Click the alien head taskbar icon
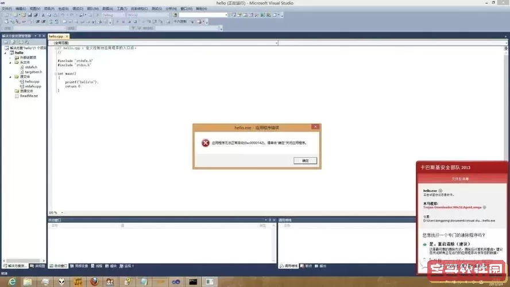 click(x=61, y=281)
